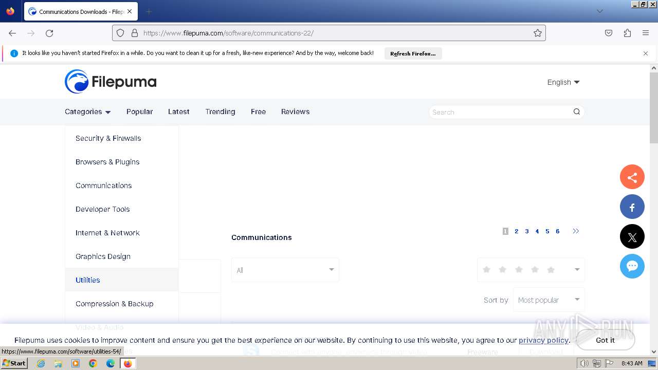658x370 pixels.
Task: Click the media player taskbar icon
Action: pos(76,363)
